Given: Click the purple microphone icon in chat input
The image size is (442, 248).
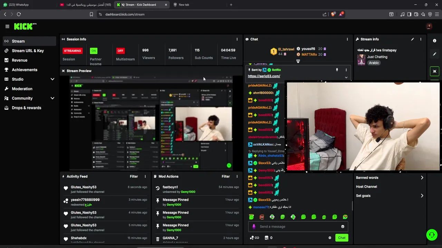Looking at the screenshot, I should [254, 227].
